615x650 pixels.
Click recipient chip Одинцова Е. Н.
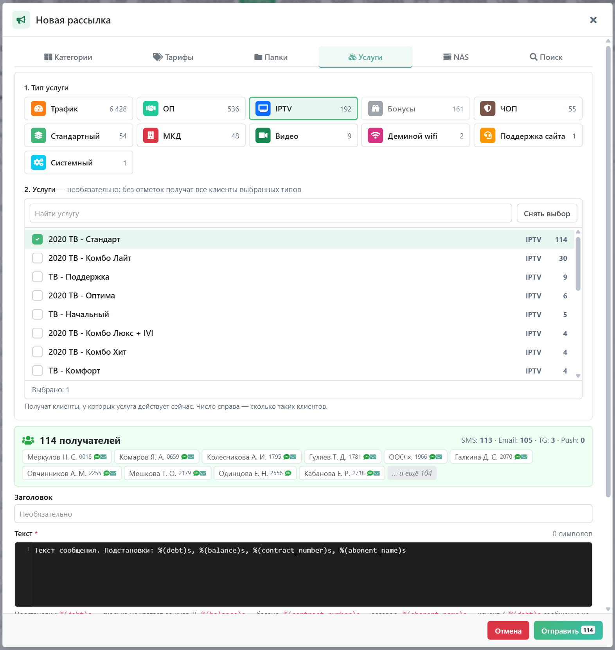click(x=255, y=473)
